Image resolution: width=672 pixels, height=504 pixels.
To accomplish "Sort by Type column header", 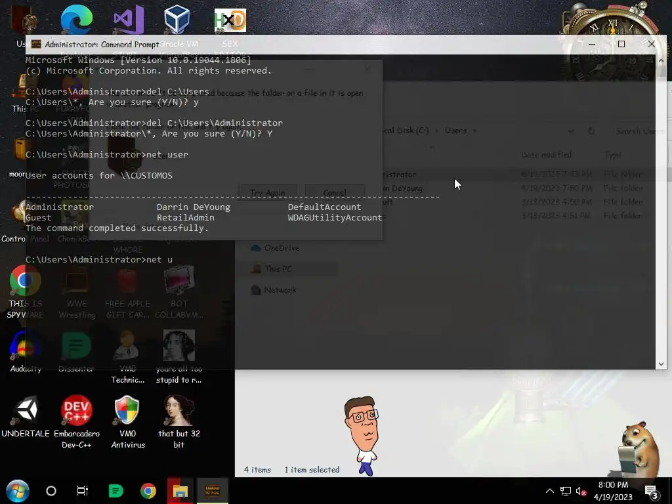I will (x=613, y=154).
